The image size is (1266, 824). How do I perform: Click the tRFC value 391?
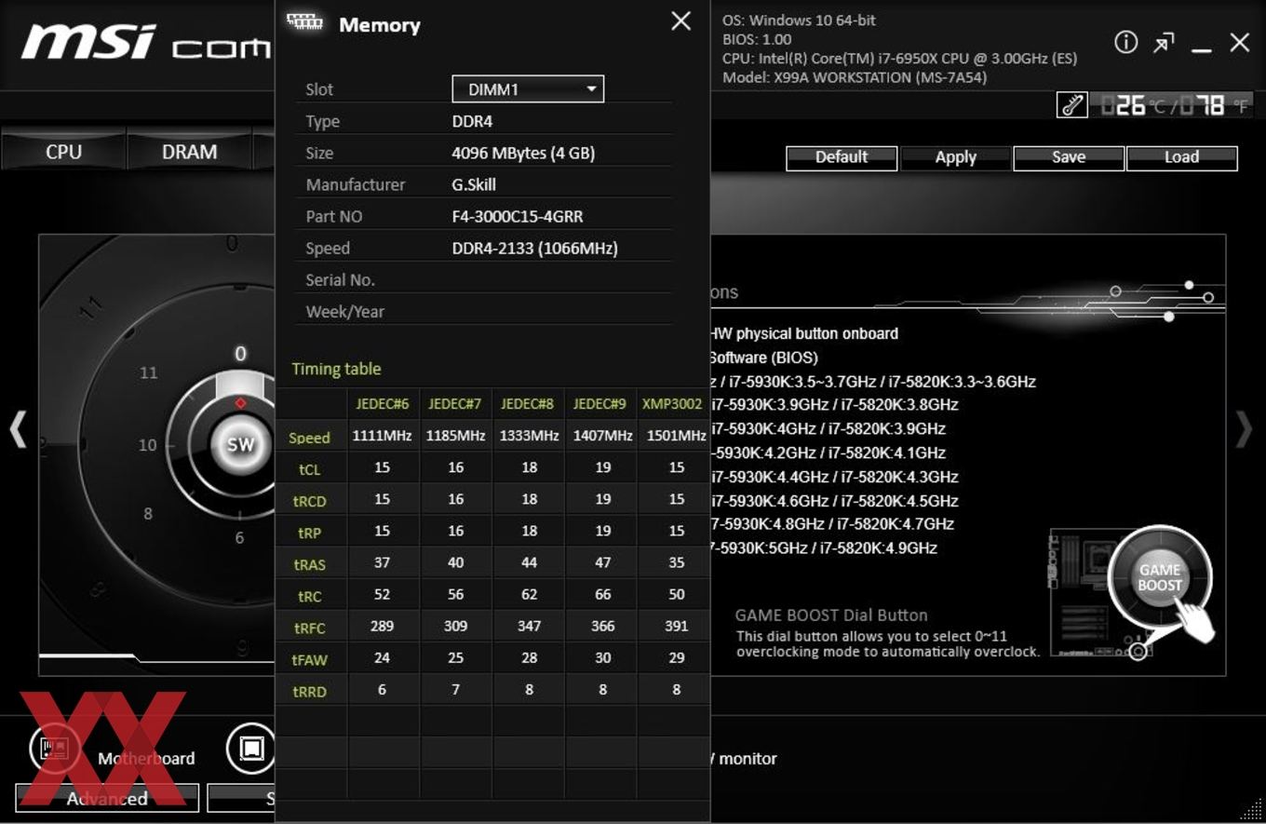(677, 626)
